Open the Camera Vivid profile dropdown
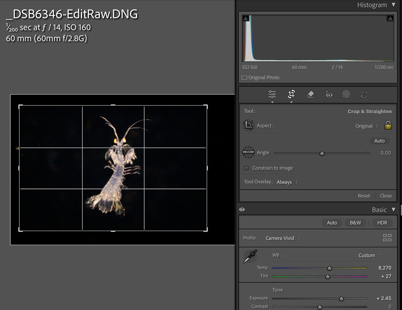The image size is (402, 310). tap(282, 238)
